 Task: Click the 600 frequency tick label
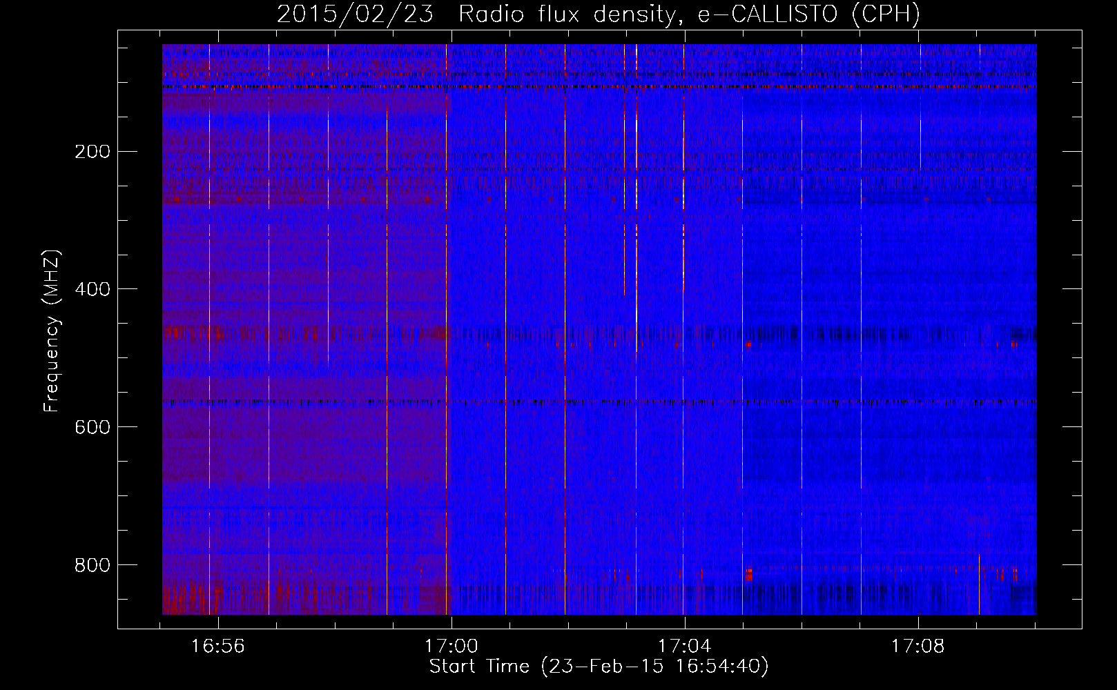click(x=93, y=427)
